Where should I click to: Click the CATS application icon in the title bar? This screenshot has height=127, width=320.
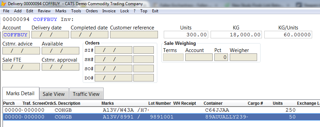3,4
